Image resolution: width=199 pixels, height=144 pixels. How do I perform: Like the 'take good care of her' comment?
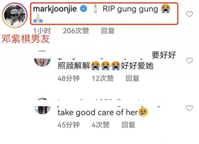pyautogui.click(x=189, y=108)
